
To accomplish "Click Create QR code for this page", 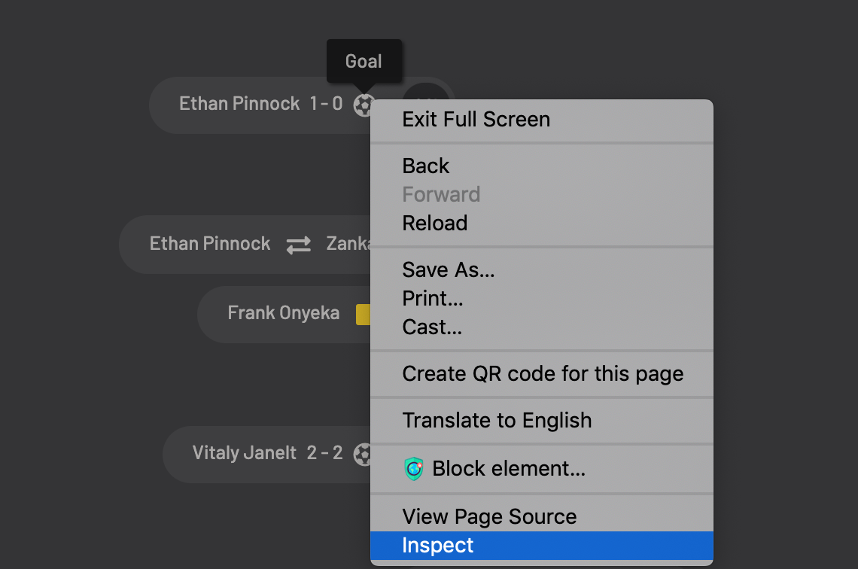I will (543, 374).
